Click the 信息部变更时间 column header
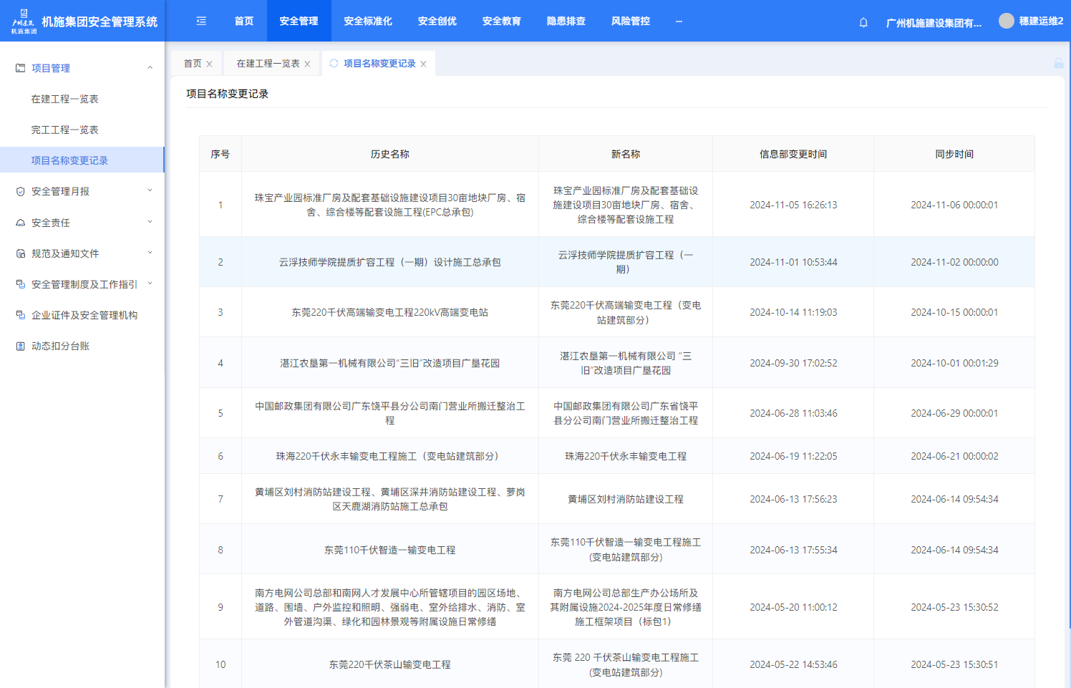The height and width of the screenshot is (688, 1071). pyautogui.click(x=793, y=154)
